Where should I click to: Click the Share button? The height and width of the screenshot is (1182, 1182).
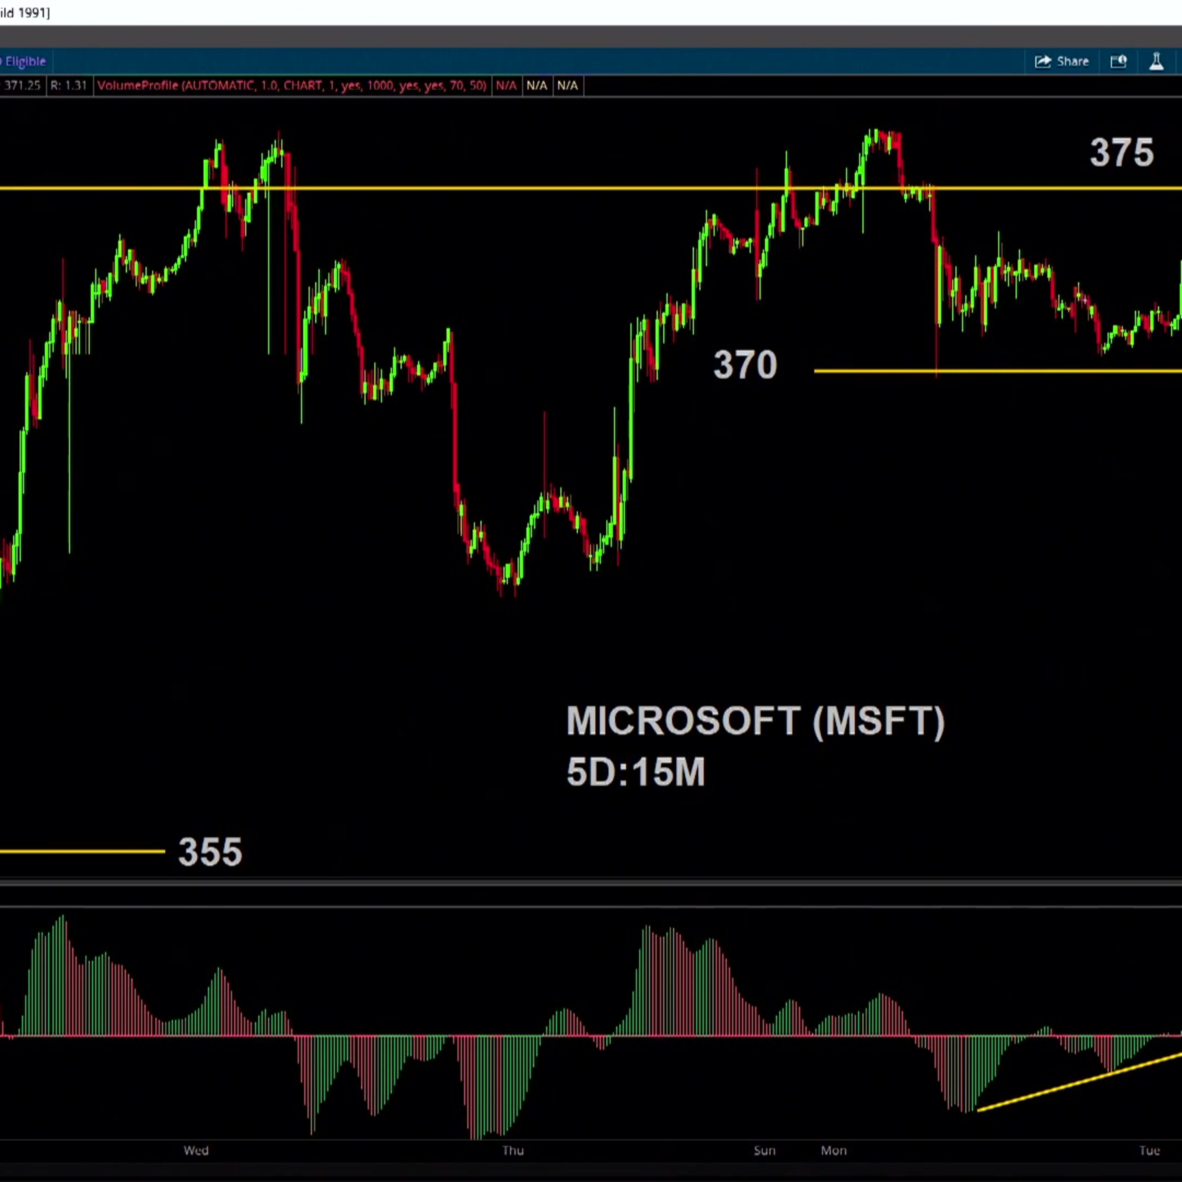[1062, 61]
